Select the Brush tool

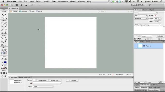tap(5, 27)
